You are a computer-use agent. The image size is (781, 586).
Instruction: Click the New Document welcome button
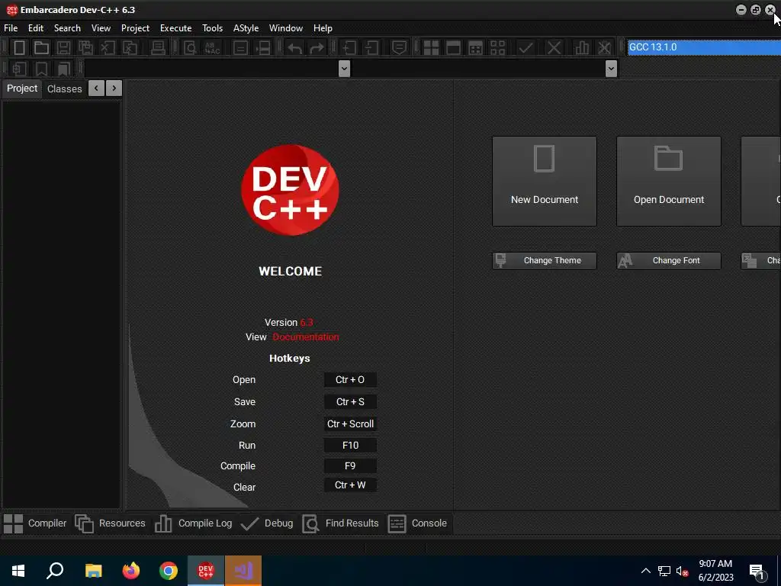[x=545, y=182]
